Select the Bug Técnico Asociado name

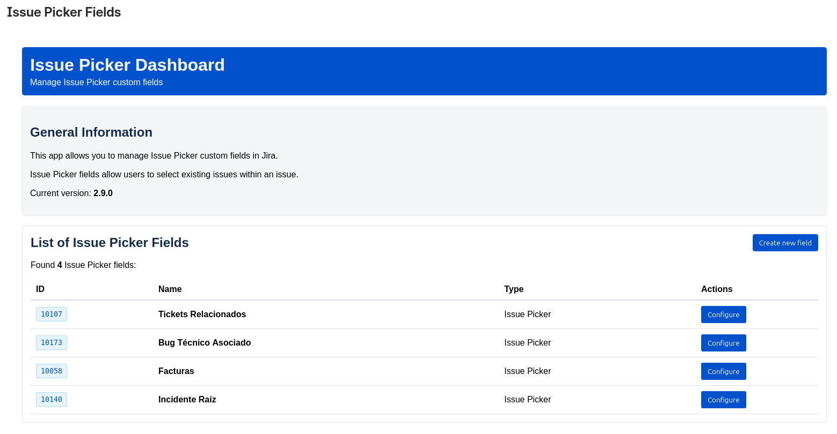[x=205, y=342]
